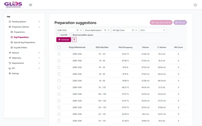Click the Inbound paper plane icon
This screenshot has width=202, height=126.
(10, 53)
